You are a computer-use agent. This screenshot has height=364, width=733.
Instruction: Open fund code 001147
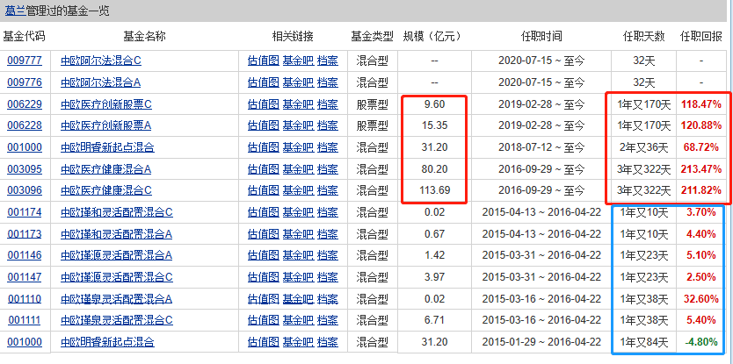(25, 277)
